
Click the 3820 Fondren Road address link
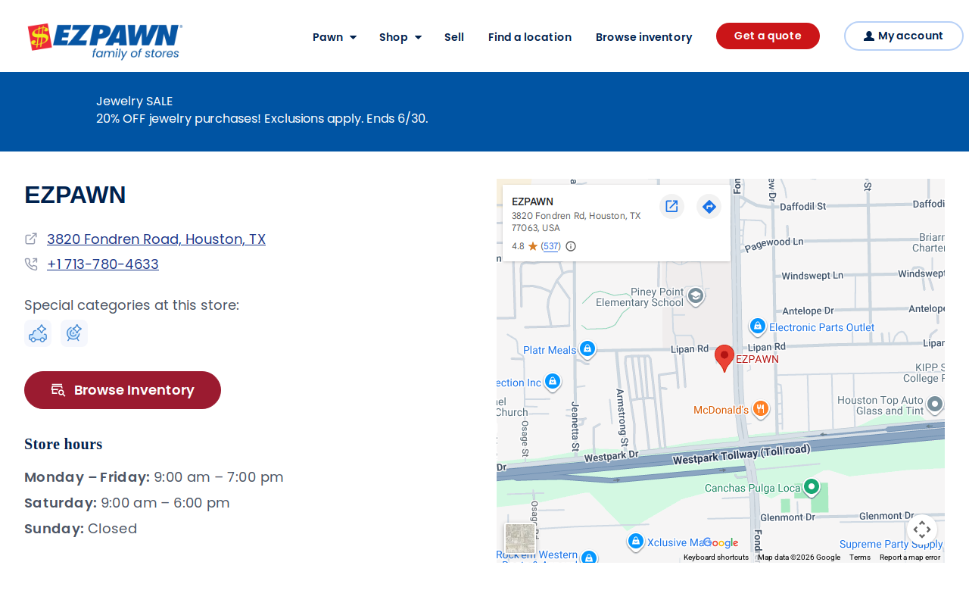[156, 239]
